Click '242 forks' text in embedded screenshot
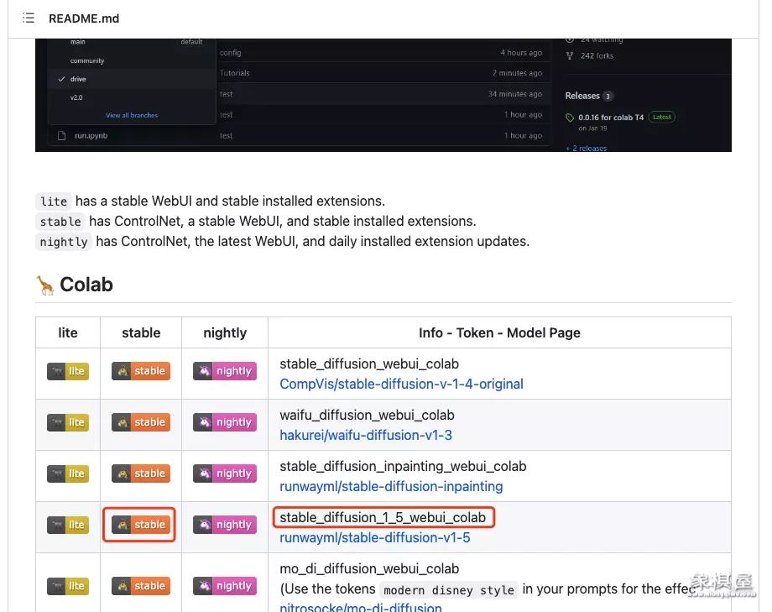The image size is (772, 612). 597,55
